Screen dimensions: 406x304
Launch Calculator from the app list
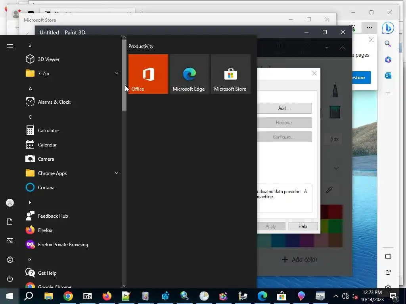coord(73,130)
